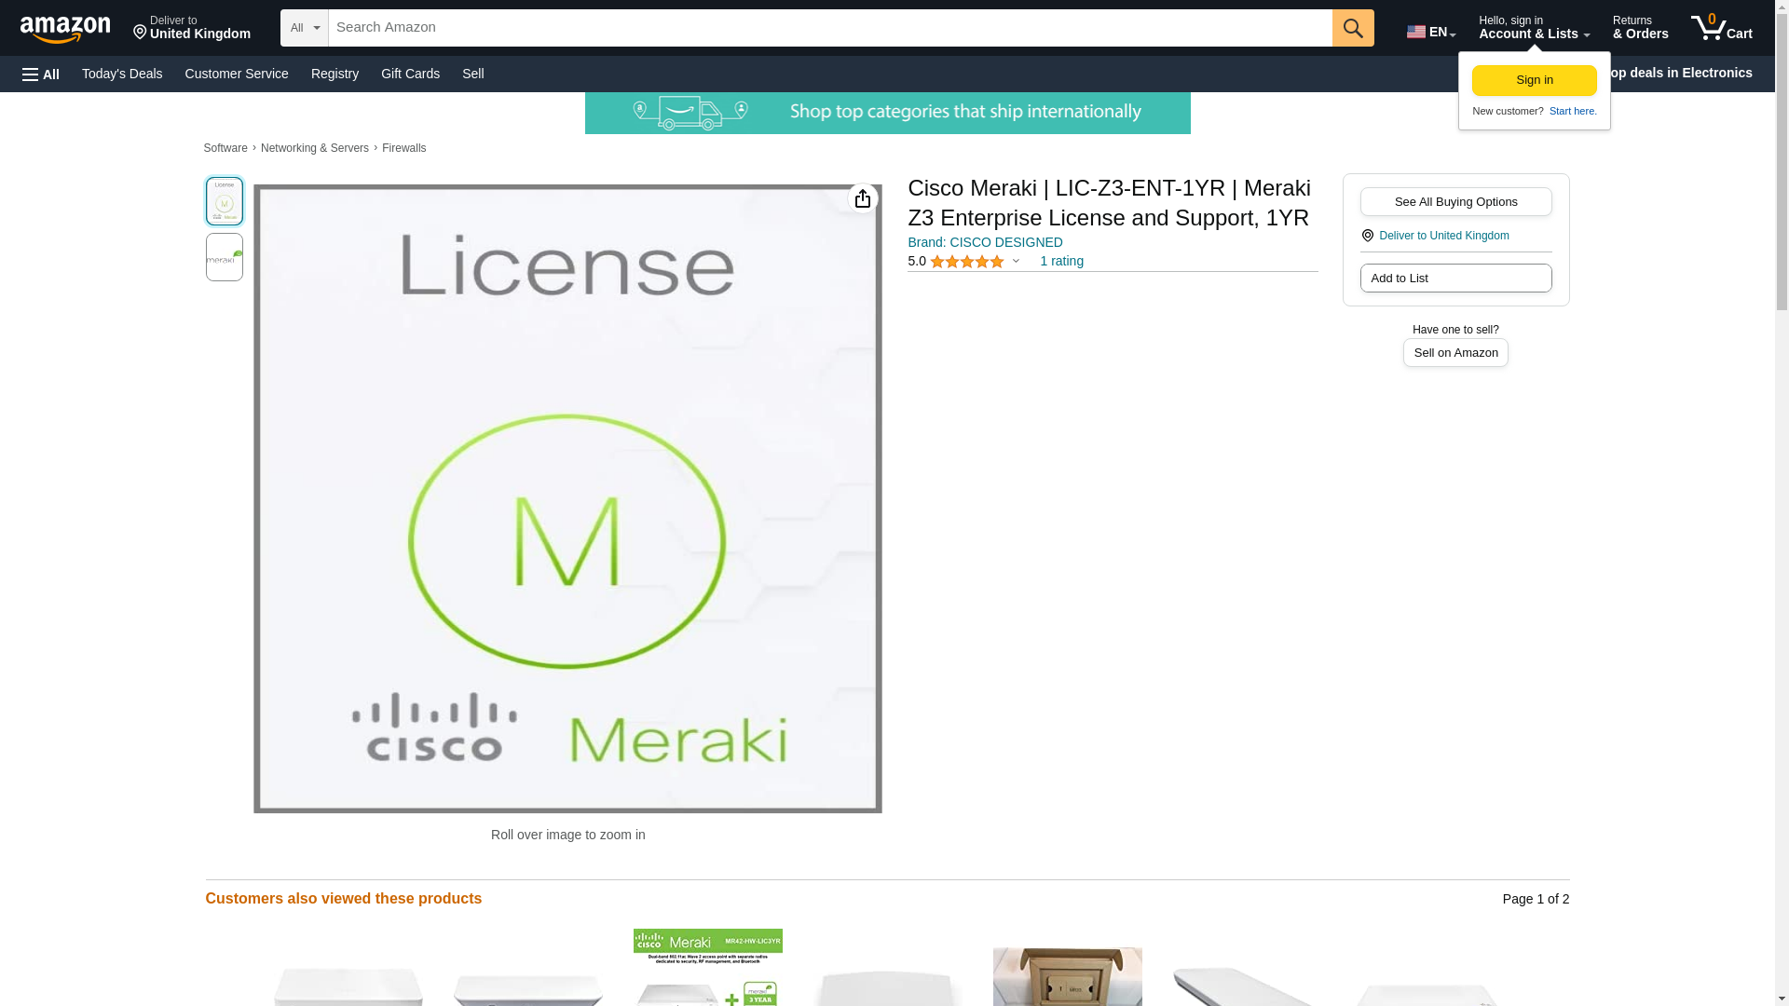Go to Gift Cards page
1789x1006 pixels.
(x=410, y=74)
